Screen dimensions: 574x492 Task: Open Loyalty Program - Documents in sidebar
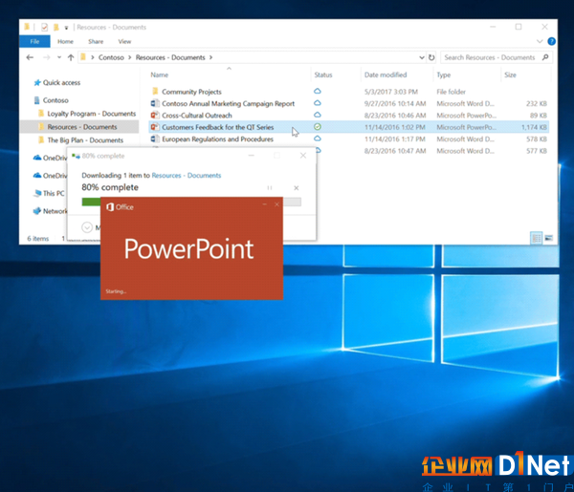coord(91,114)
